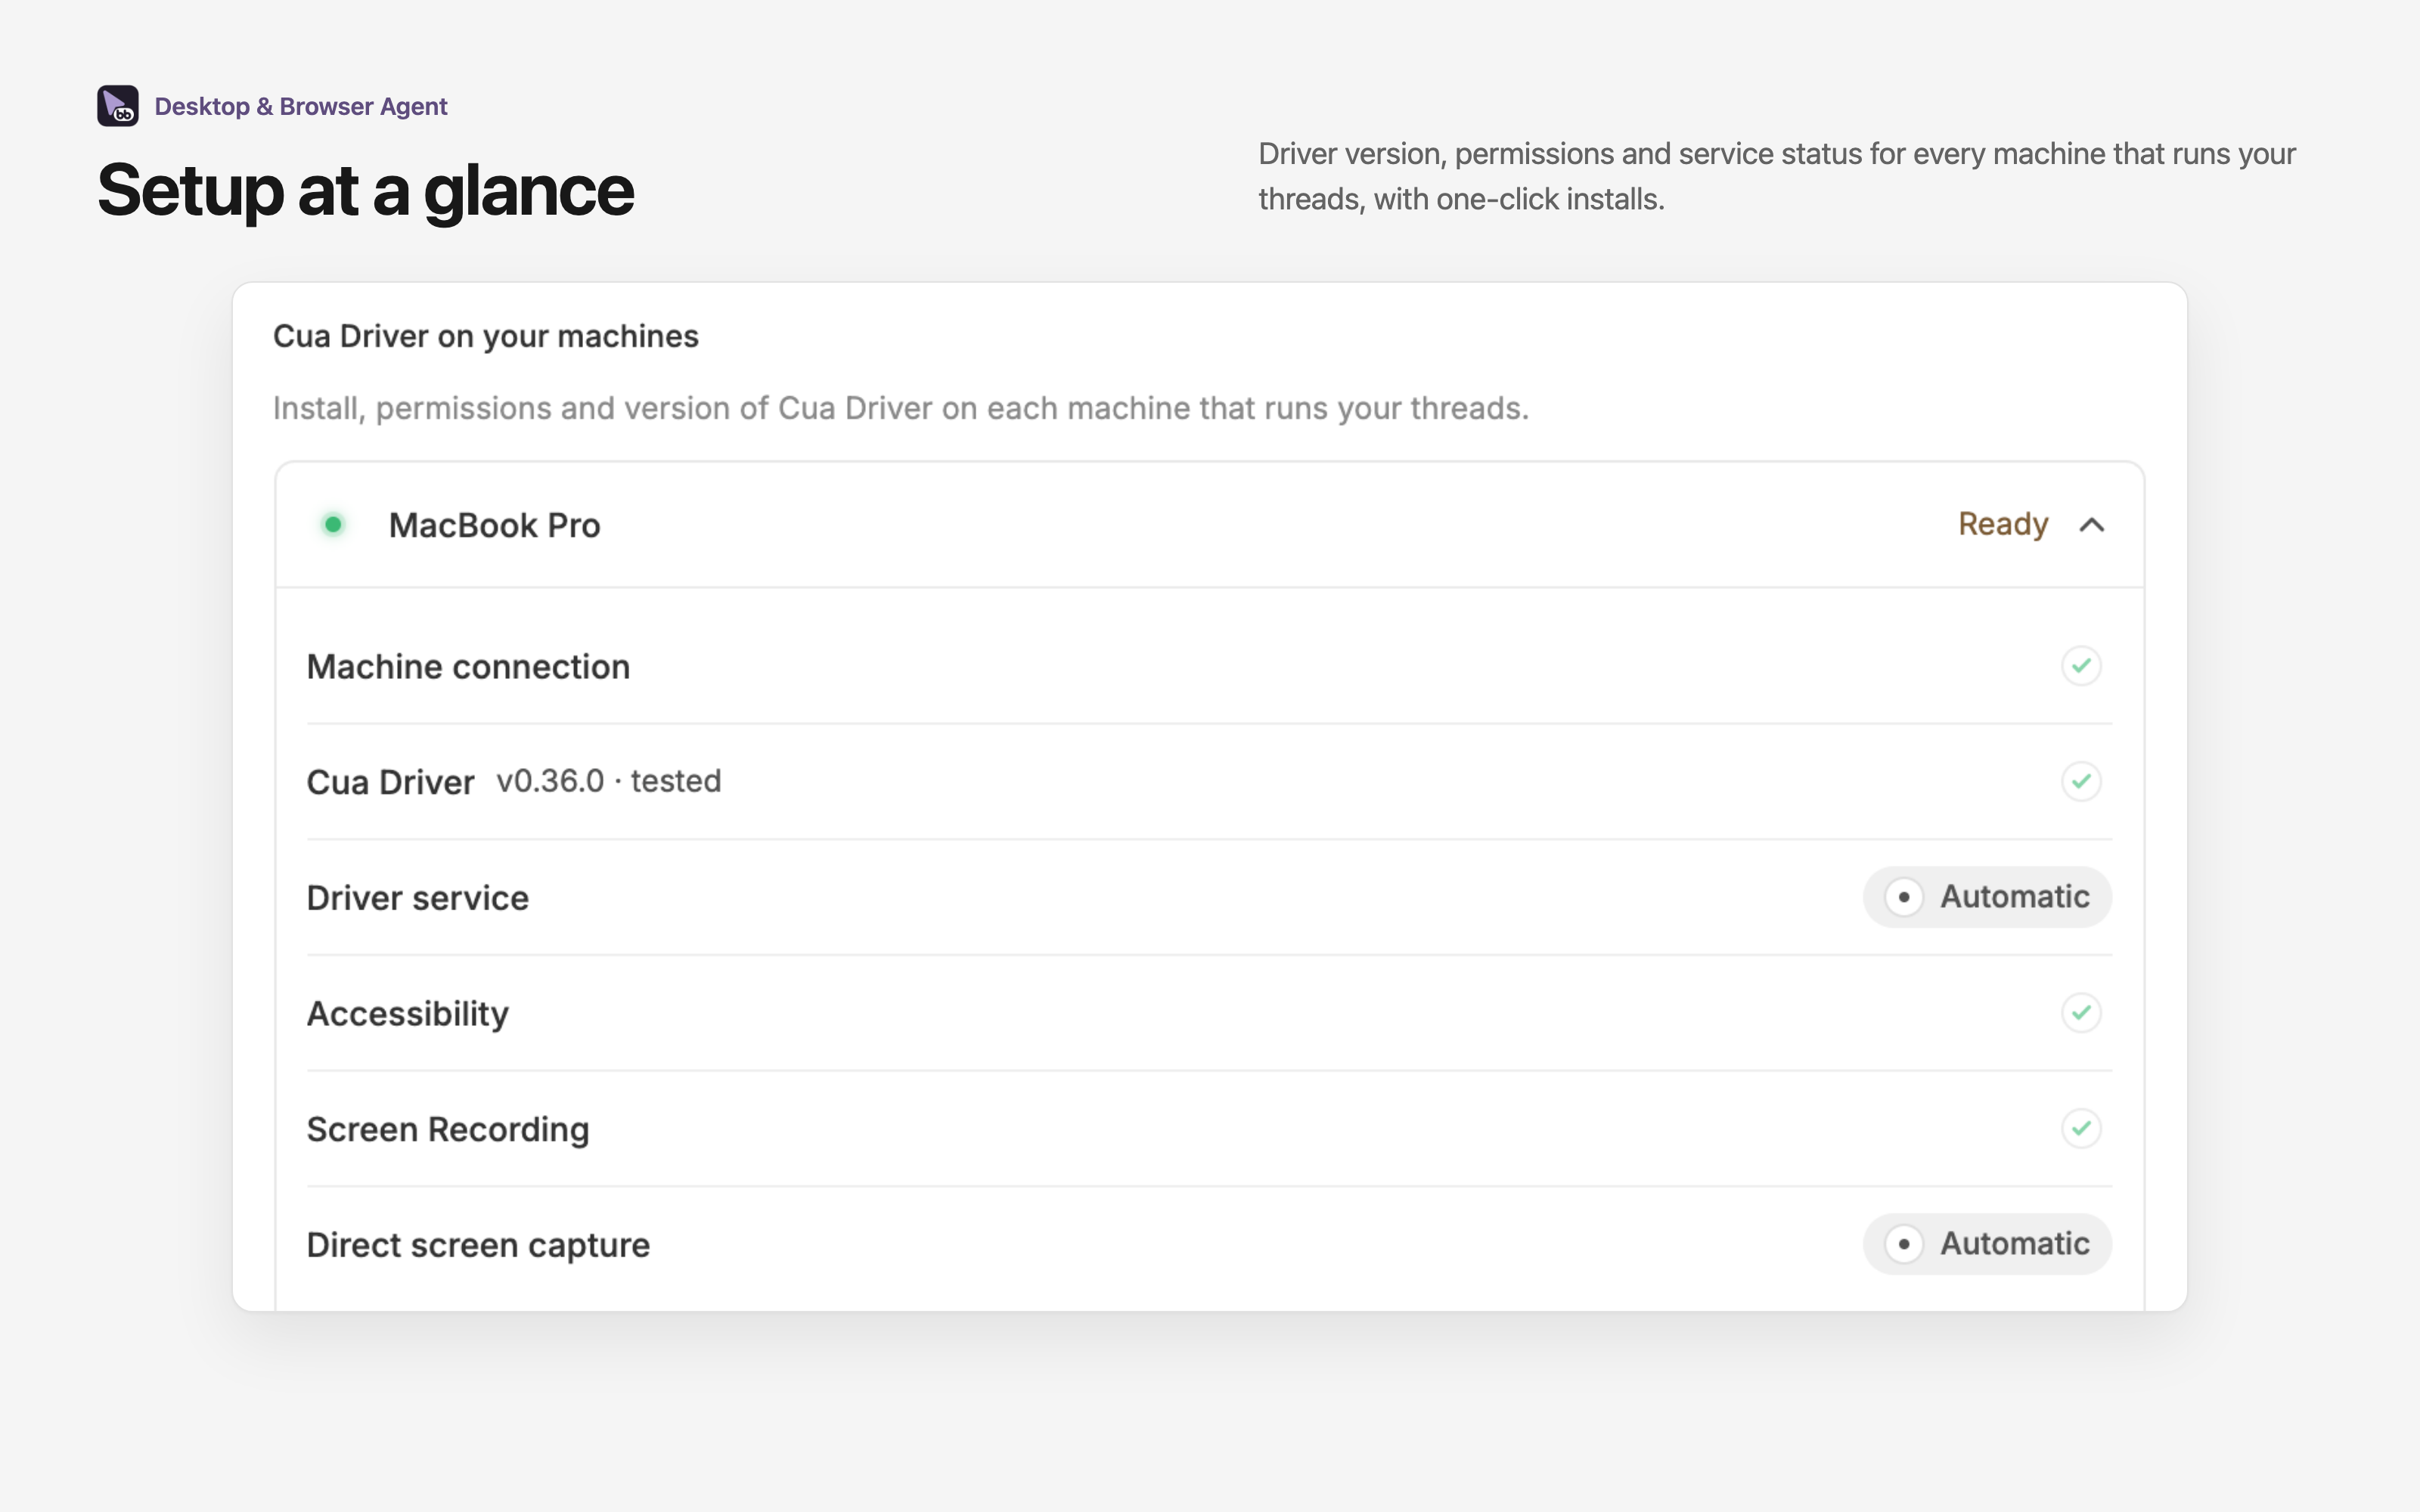The height and width of the screenshot is (1512, 2420).
Task: Click the Accessibility checkmark icon
Action: (2081, 1013)
